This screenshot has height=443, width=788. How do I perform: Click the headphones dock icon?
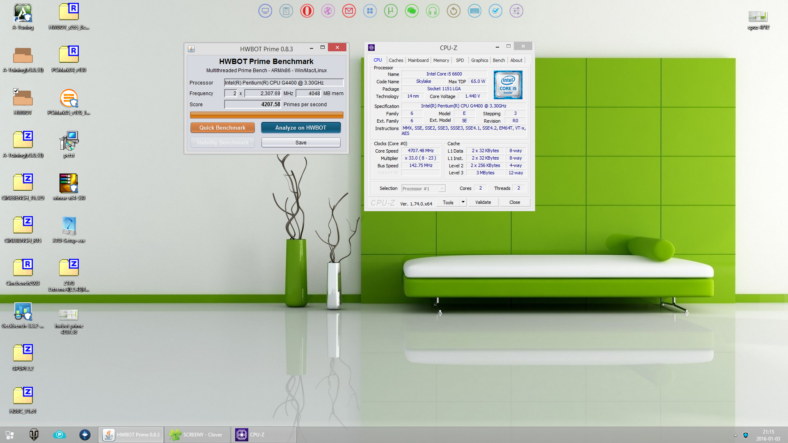pos(433,11)
